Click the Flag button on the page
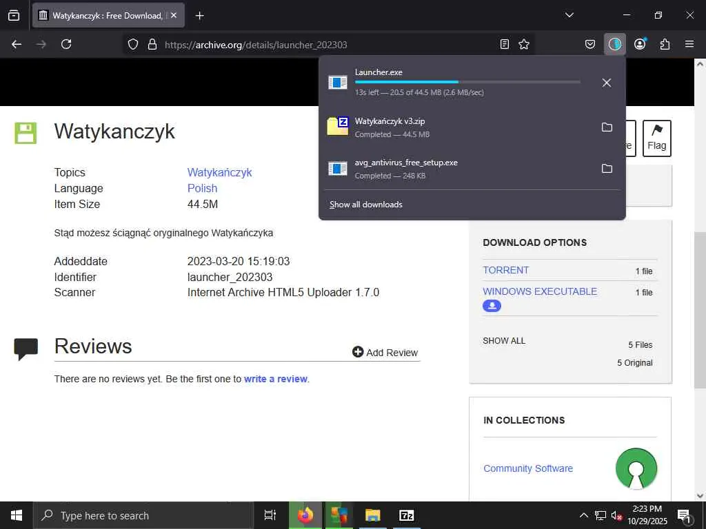The image size is (706, 529). point(656,138)
